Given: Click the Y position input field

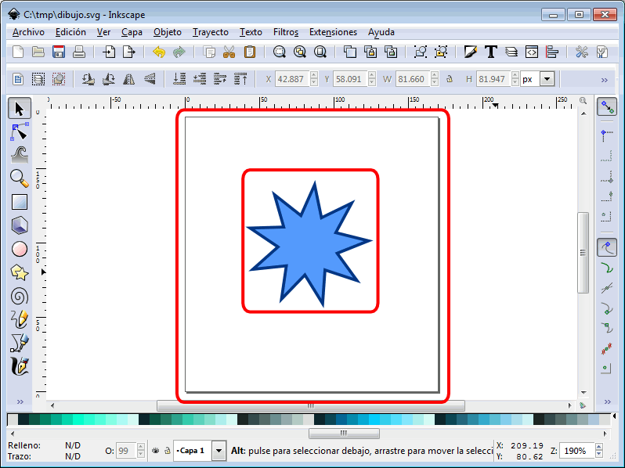Looking at the screenshot, I should pos(350,79).
